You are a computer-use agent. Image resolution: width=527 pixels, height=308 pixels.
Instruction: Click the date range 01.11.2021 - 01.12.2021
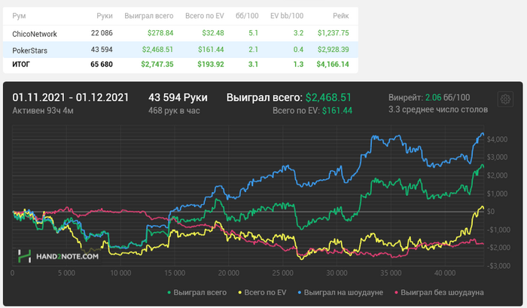pyautogui.click(x=71, y=97)
